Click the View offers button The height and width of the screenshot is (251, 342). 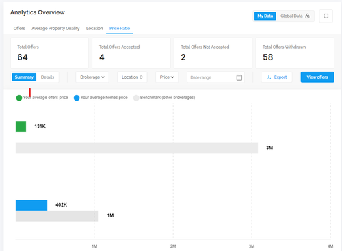[x=317, y=77]
